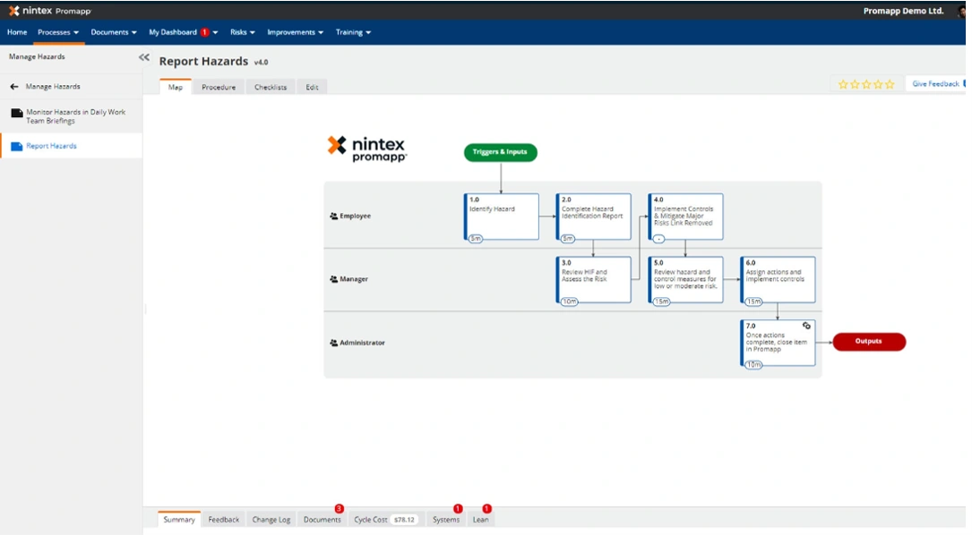Click the first rating star

843,84
